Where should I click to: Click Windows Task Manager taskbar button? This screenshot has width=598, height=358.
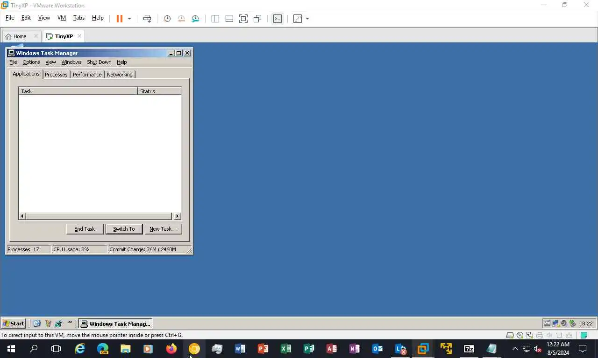coord(115,324)
